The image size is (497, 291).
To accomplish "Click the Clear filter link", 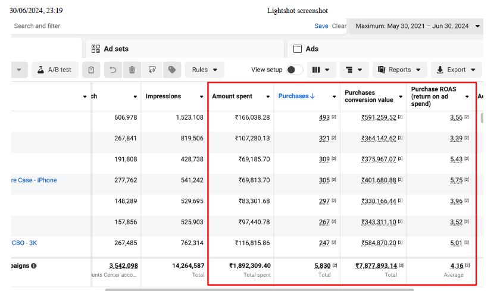I will [339, 26].
